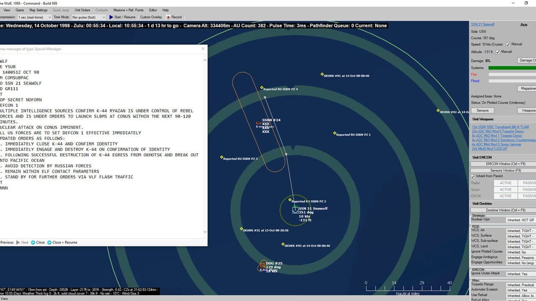Screen dimensions: 536x301
Task: Click the SKUNK #91 contact marker
Action: coord(322,74)
